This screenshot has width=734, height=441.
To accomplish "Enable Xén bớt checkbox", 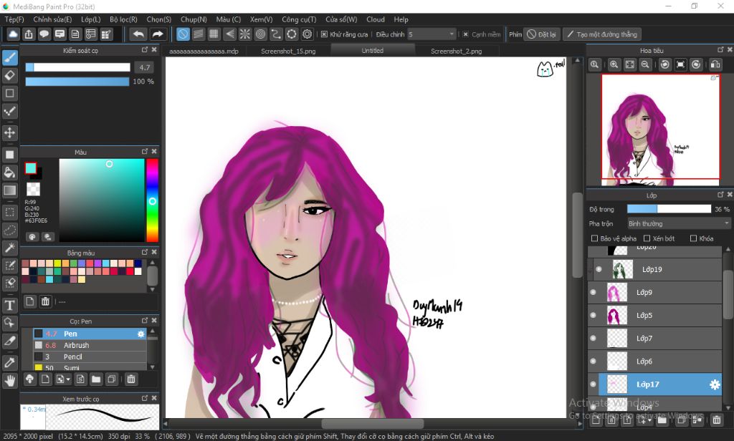I will pyautogui.click(x=647, y=238).
